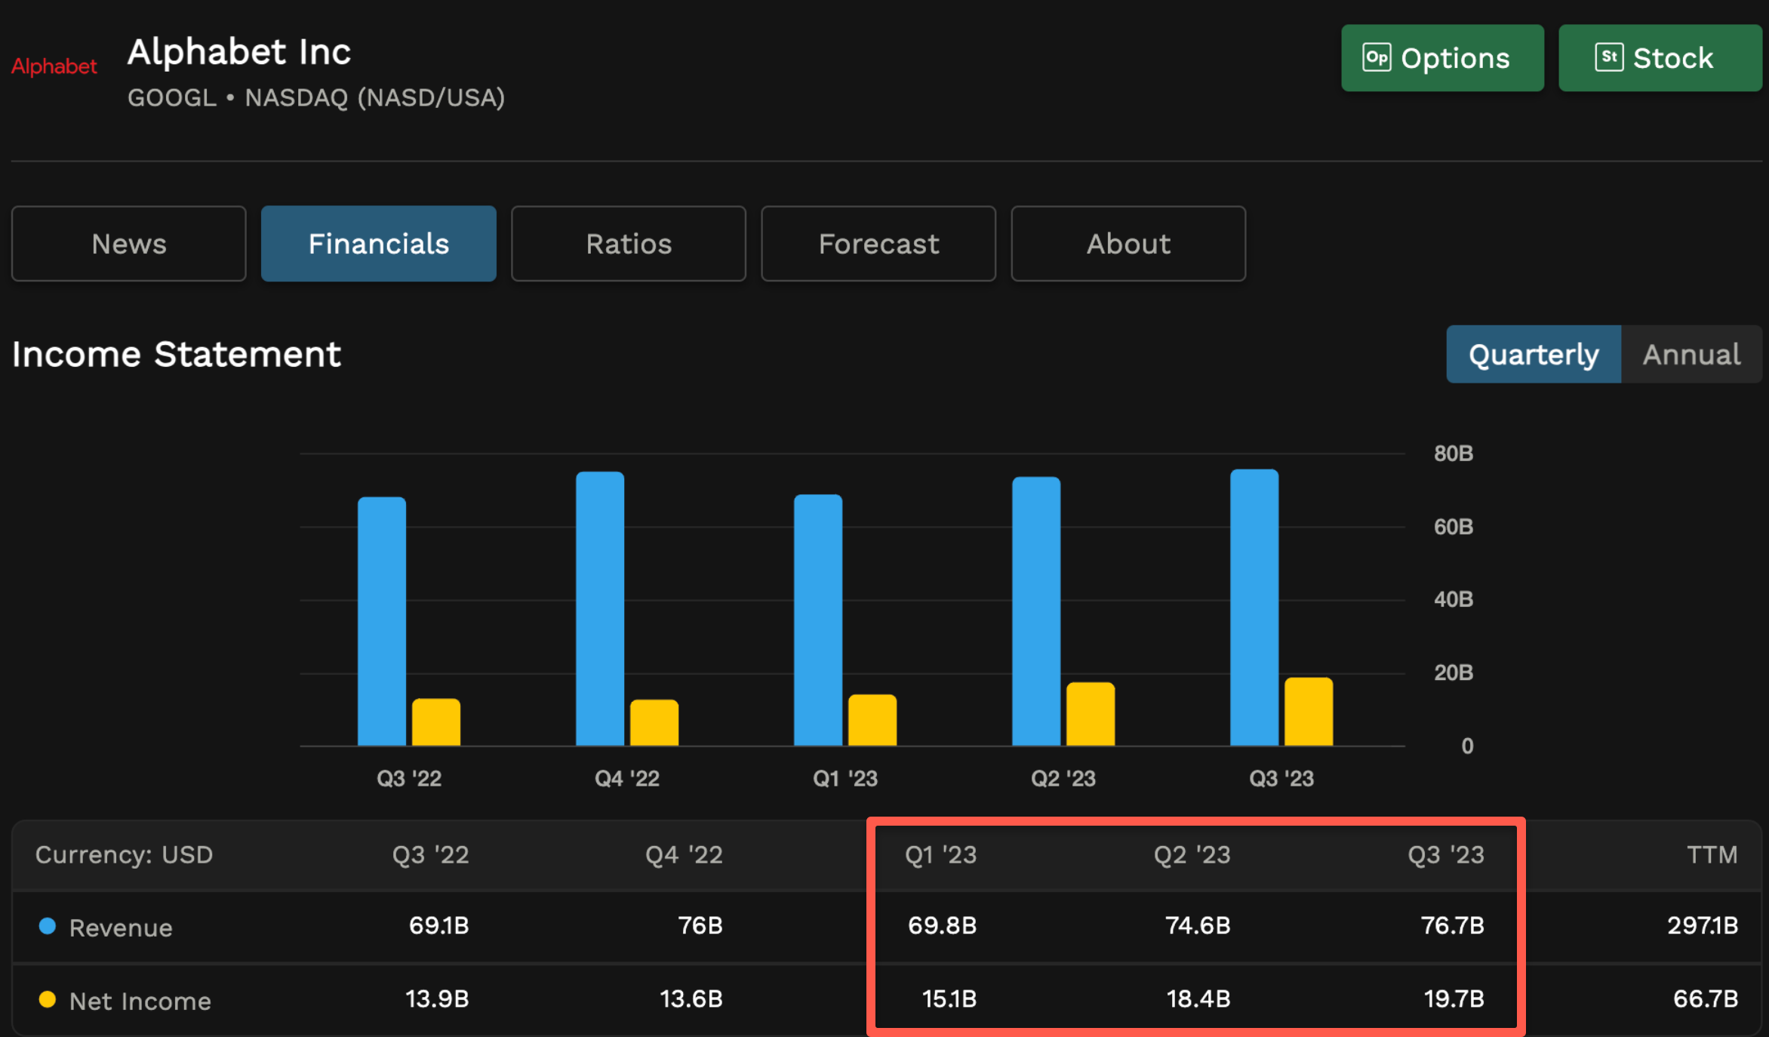Switch the view to Annual data
Screen dimensions: 1769x1037
pyautogui.click(x=1691, y=354)
